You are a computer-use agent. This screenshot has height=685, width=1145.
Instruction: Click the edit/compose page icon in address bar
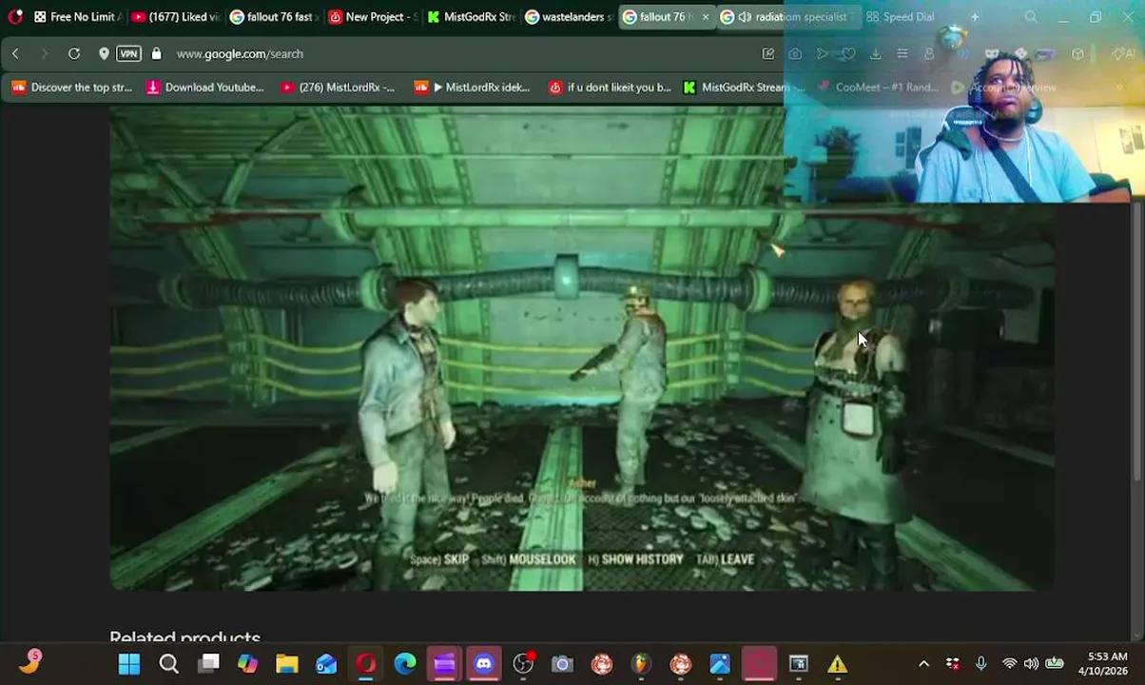[767, 53]
